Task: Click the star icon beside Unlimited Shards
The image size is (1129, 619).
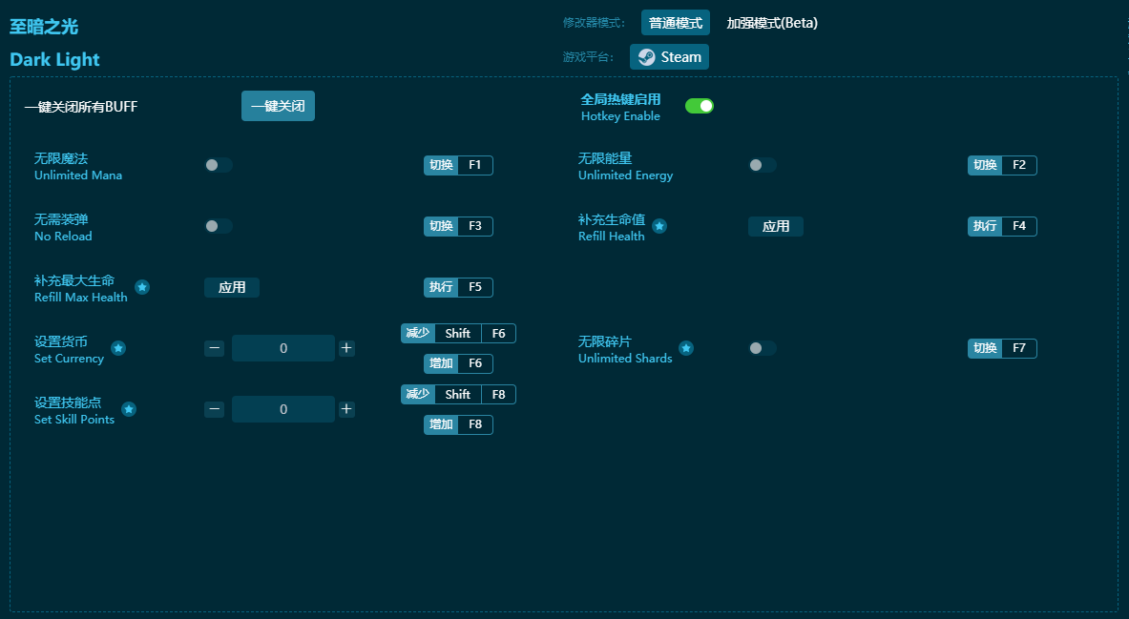Action: (x=686, y=348)
